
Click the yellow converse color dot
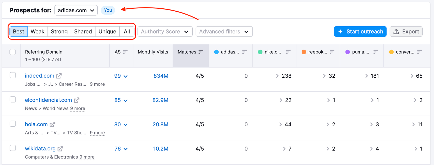[391, 52]
